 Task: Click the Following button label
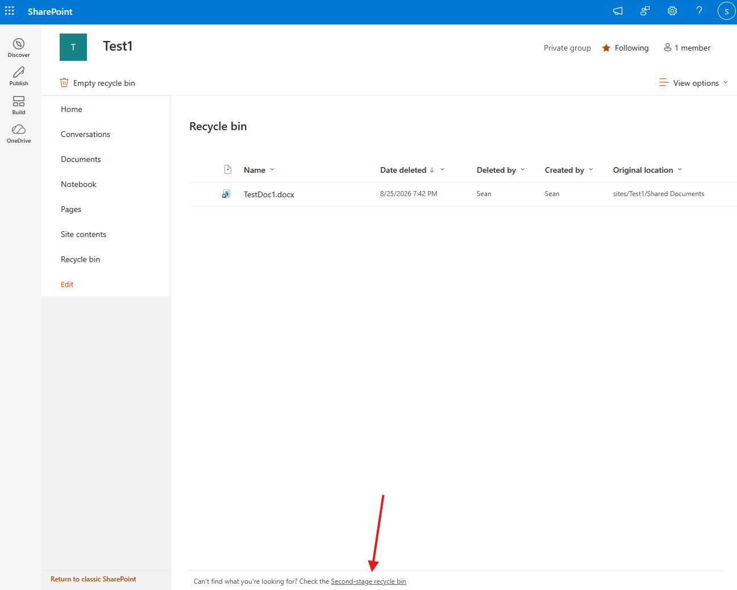[631, 48]
